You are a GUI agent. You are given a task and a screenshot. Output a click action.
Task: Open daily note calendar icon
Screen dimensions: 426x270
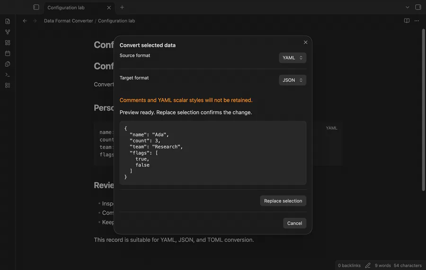pos(8,54)
